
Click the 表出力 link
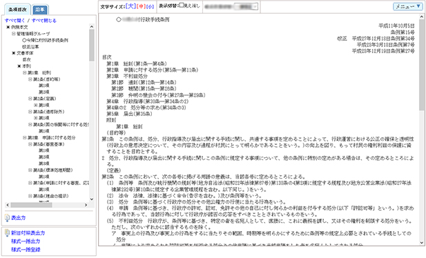tap(18, 218)
